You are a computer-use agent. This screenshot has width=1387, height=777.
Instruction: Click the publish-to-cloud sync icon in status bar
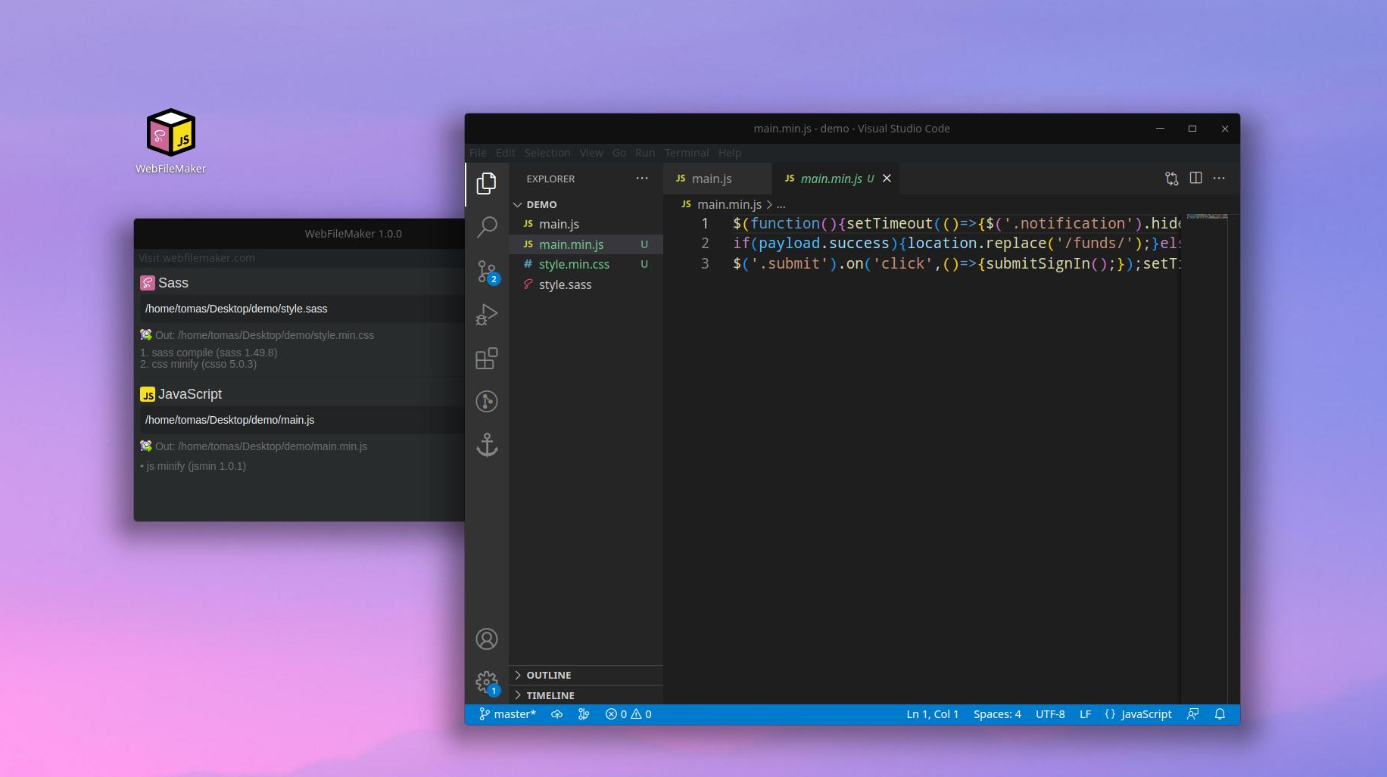557,714
